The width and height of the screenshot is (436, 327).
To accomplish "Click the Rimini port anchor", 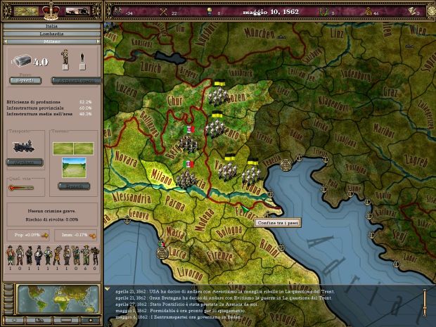I will pos(282,247).
